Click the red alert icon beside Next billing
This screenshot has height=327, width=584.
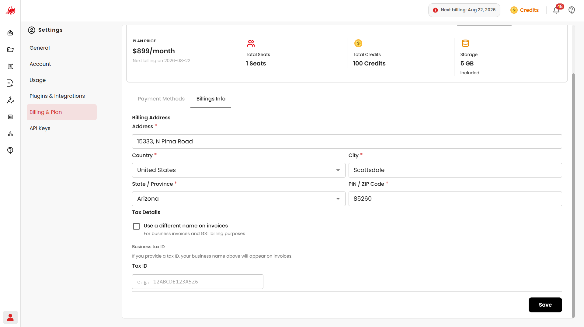coord(435,10)
